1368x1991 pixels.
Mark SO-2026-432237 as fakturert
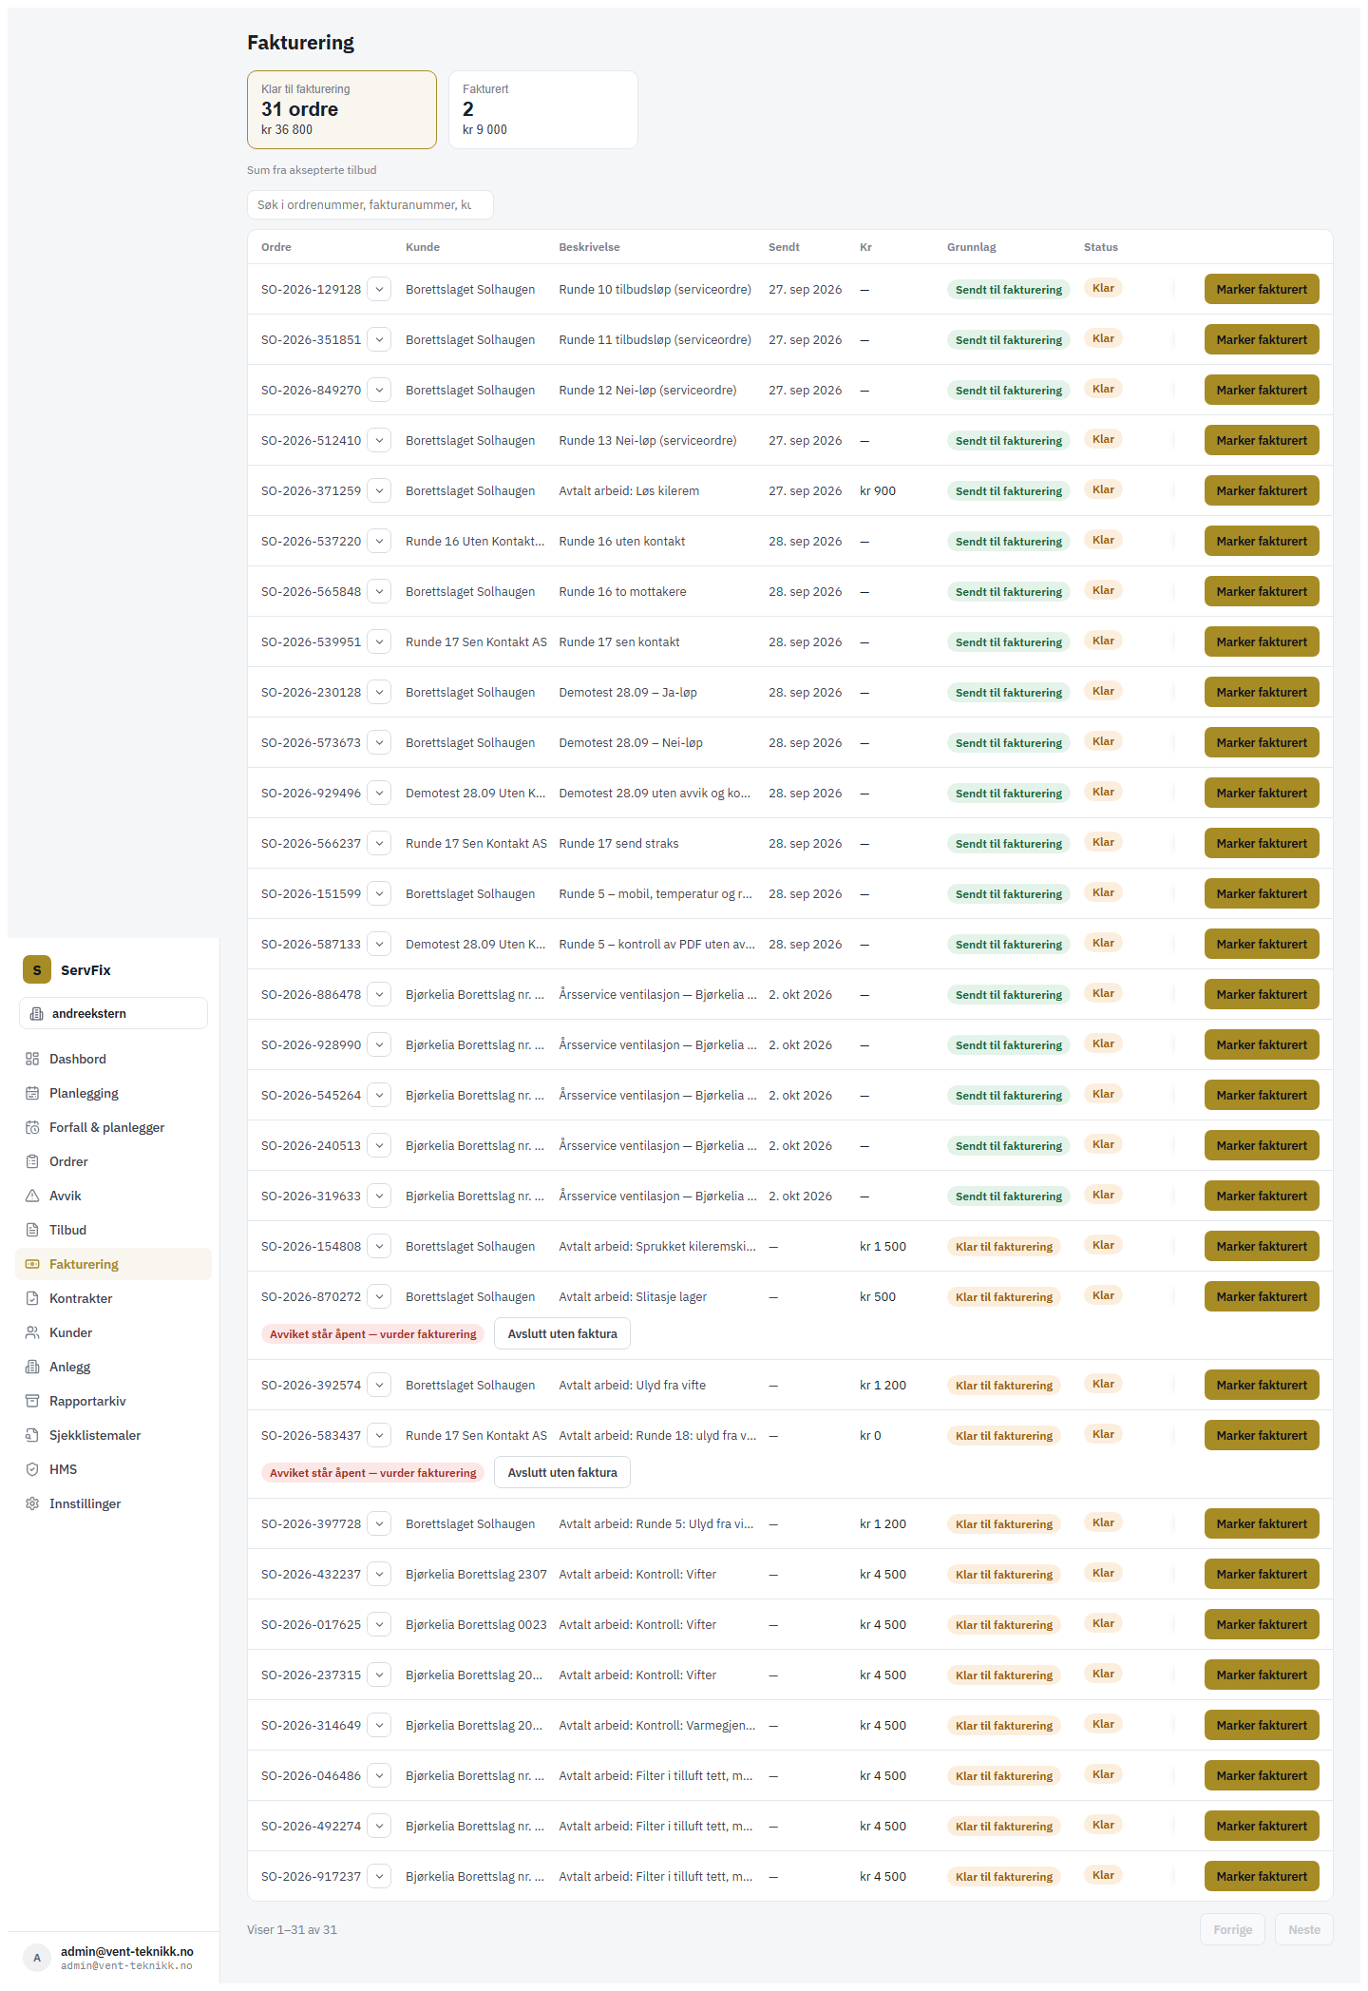point(1262,1574)
